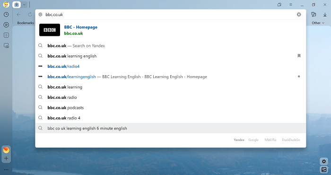Clear the address bar text
The image size is (331, 175).
click(x=299, y=14)
